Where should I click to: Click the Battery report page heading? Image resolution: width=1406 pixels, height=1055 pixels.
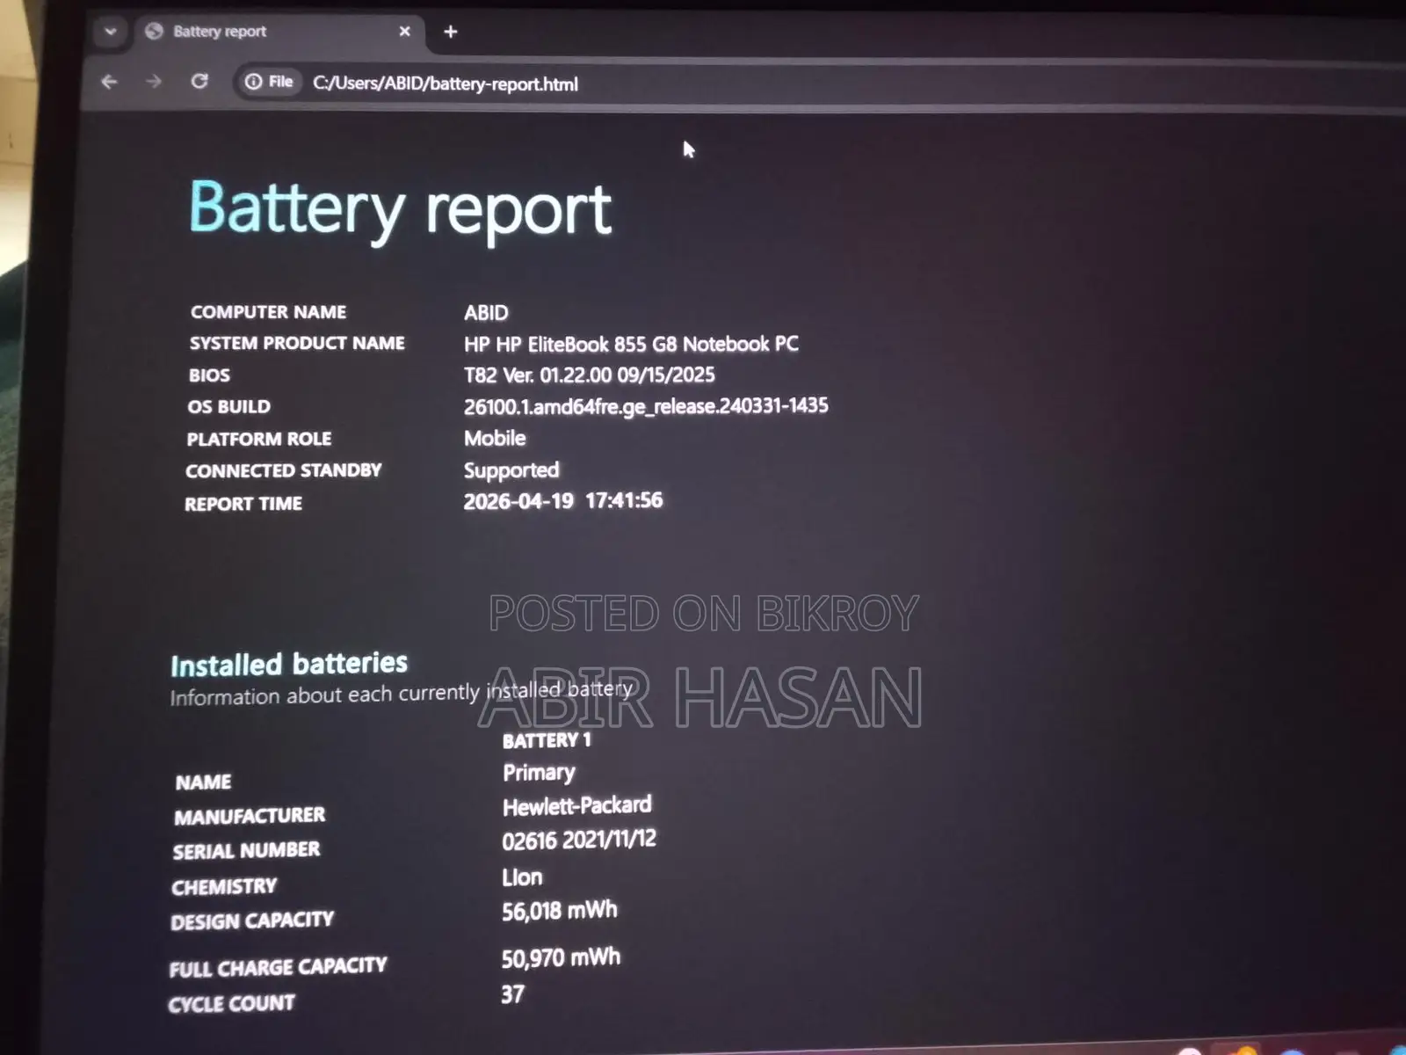400,209
